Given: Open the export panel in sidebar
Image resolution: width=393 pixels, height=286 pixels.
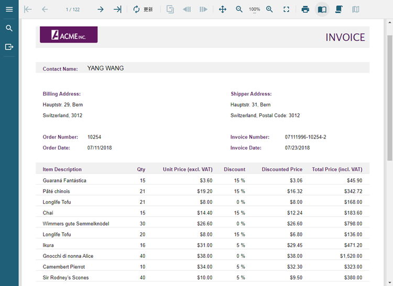Looking at the screenshot, I should 9,47.
